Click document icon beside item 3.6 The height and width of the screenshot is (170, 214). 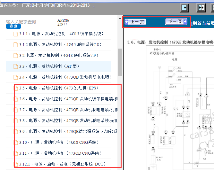coord(16,99)
